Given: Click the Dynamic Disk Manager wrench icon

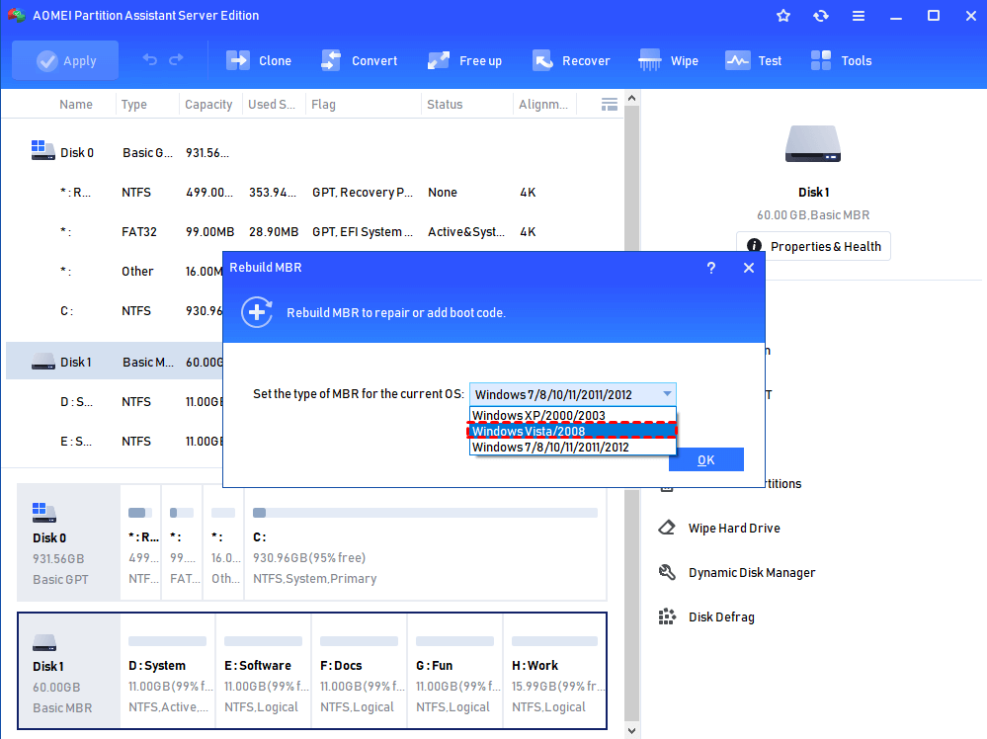Looking at the screenshot, I should (x=667, y=572).
